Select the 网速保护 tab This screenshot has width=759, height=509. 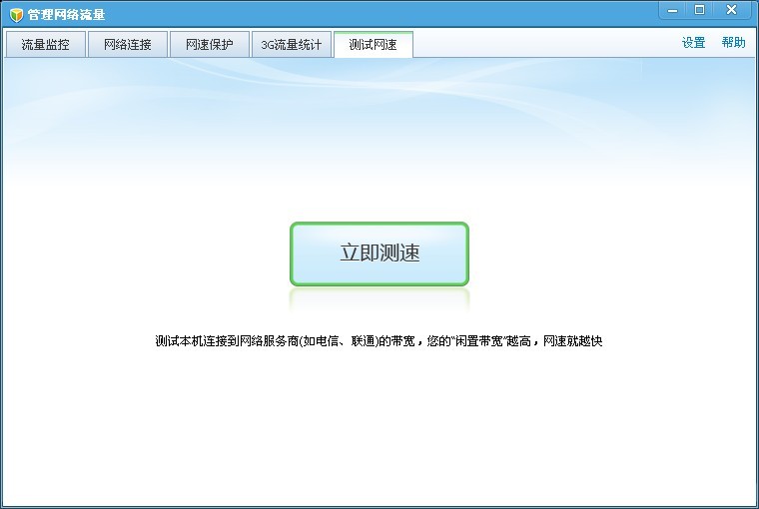click(x=209, y=45)
